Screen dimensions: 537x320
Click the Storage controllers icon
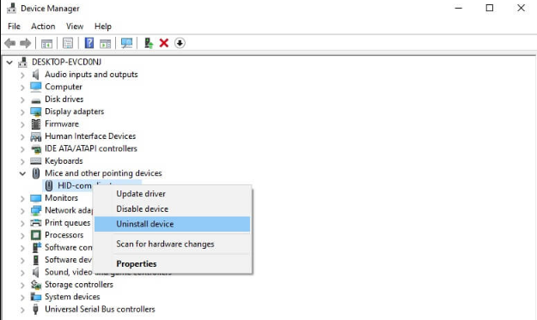tap(35, 285)
